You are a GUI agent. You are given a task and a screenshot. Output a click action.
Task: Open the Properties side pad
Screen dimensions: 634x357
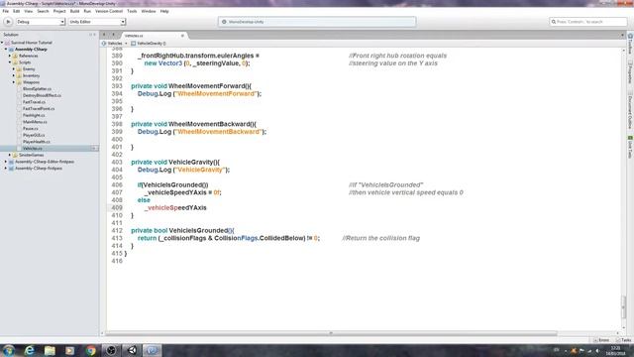point(630,72)
